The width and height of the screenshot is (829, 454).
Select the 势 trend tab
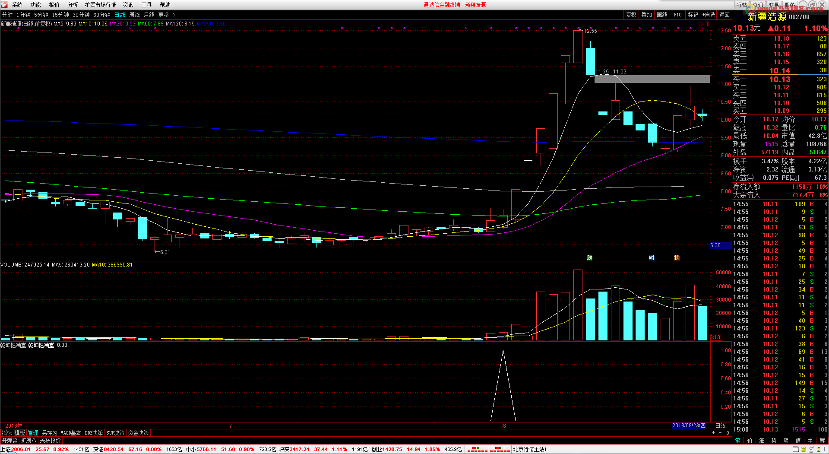774,441
